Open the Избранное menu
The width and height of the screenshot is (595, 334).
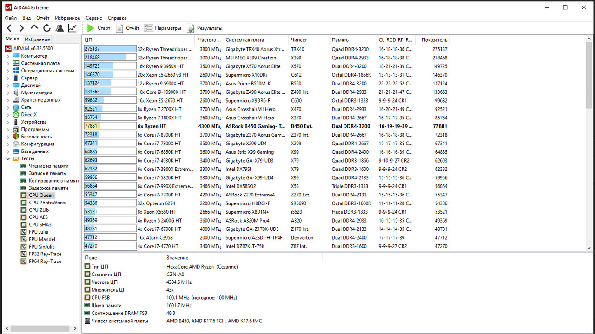click(67, 18)
